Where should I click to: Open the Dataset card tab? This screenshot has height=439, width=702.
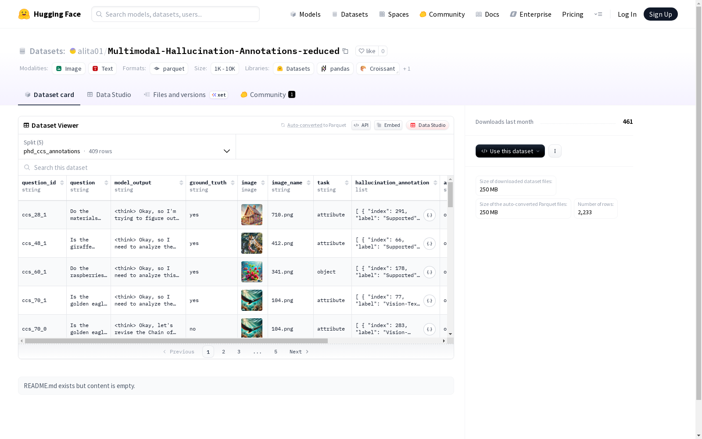(x=49, y=95)
